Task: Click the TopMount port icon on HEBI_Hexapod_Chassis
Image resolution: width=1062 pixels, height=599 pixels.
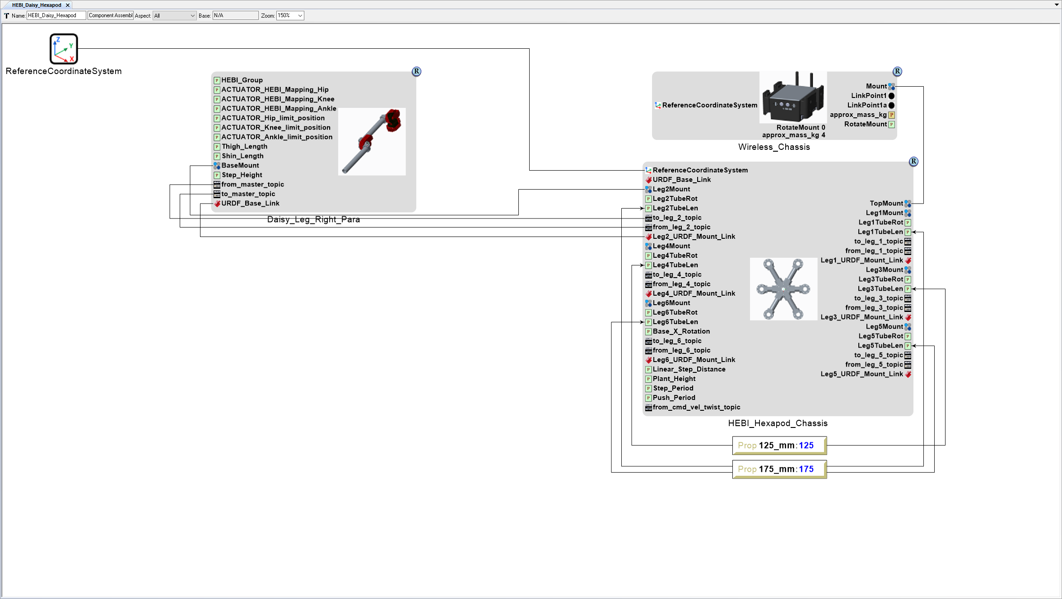Action: pyautogui.click(x=908, y=203)
